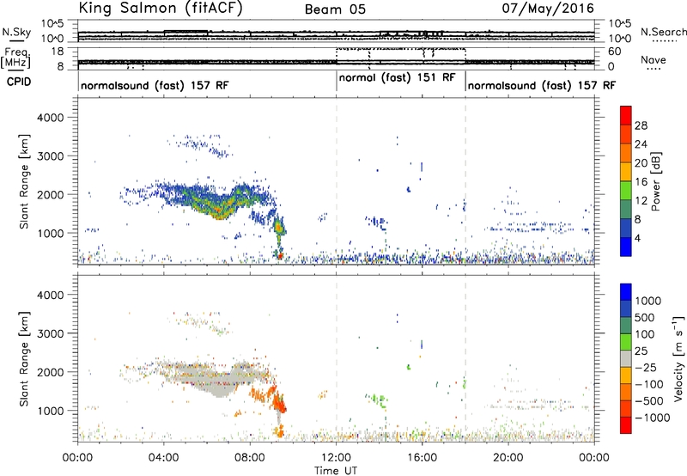Click the '60' tick on the Nave axis
Image resolution: width=687 pixels, height=476 pixels.
click(615, 52)
